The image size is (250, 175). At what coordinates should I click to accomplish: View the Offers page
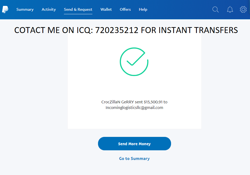click(125, 10)
